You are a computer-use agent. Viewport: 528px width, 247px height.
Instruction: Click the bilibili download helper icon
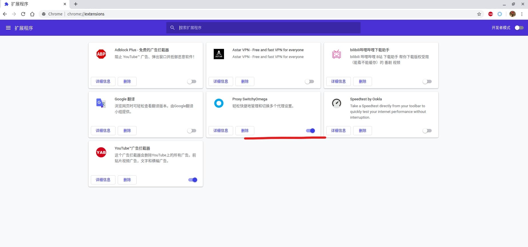[337, 54]
